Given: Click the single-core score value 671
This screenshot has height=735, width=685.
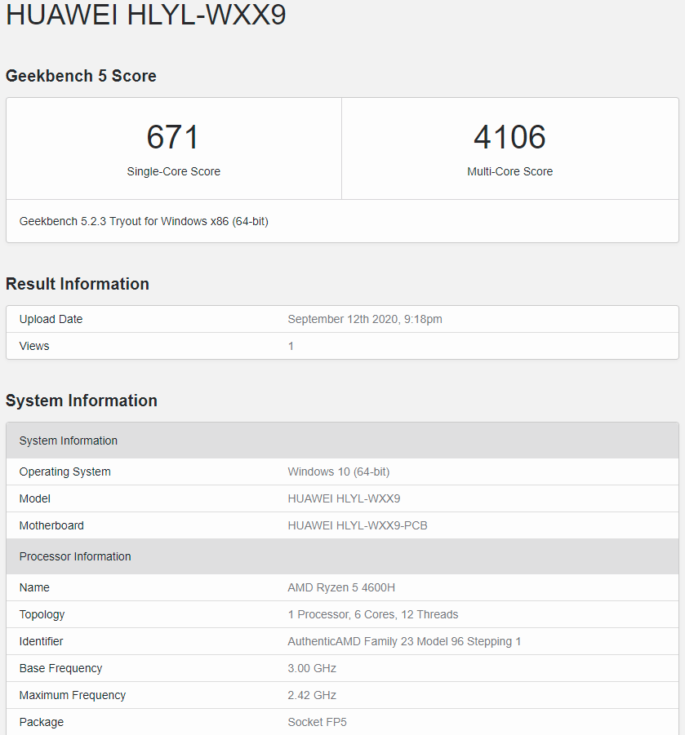Looking at the screenshot, I should coord(173,137).
